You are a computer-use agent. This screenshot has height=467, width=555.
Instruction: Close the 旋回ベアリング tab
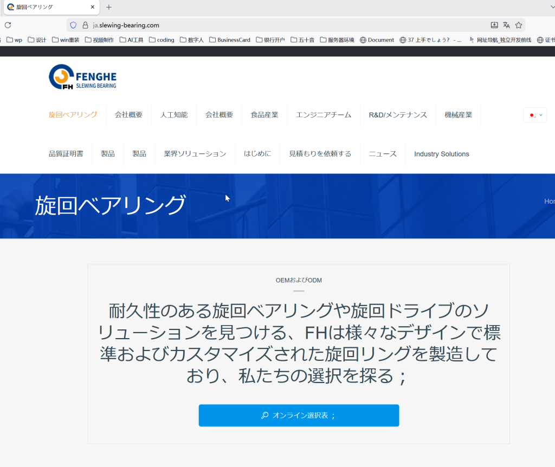(93, 7)
